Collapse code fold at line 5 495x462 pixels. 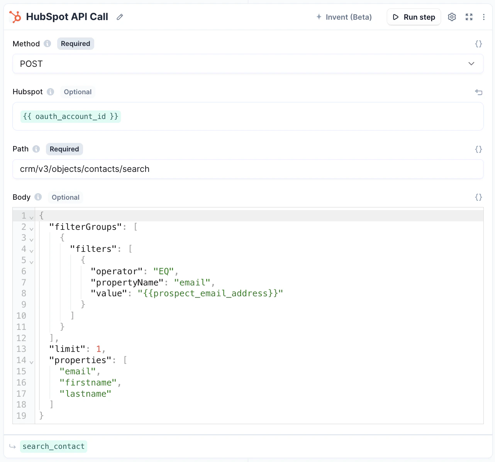tap(32, 262)
